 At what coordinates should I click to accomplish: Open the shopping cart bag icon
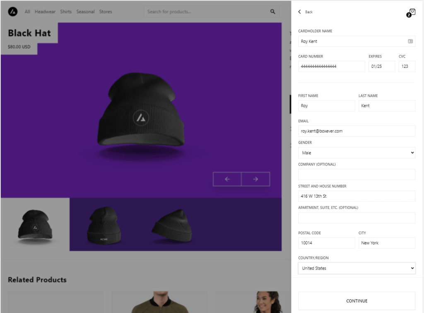tap(412, 12)
